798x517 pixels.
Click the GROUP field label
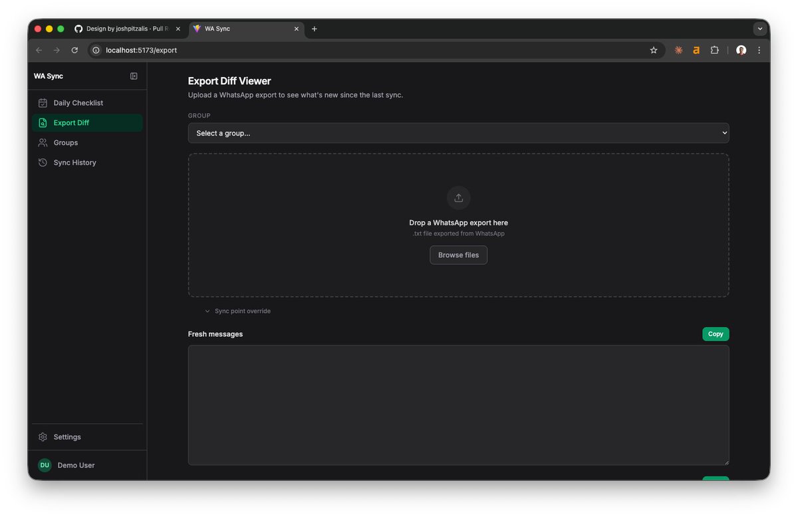[x=199, y=116]
